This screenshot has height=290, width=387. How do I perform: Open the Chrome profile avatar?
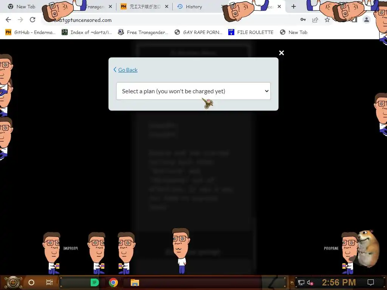[x=367, y=20]
